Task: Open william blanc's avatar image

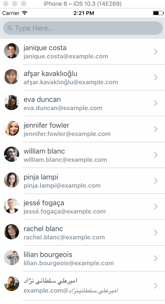Action: [x=12, y=154]
